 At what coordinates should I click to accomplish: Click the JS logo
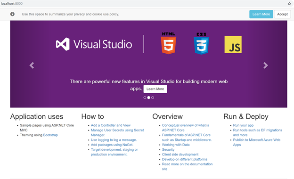click(x=233, y=44)
